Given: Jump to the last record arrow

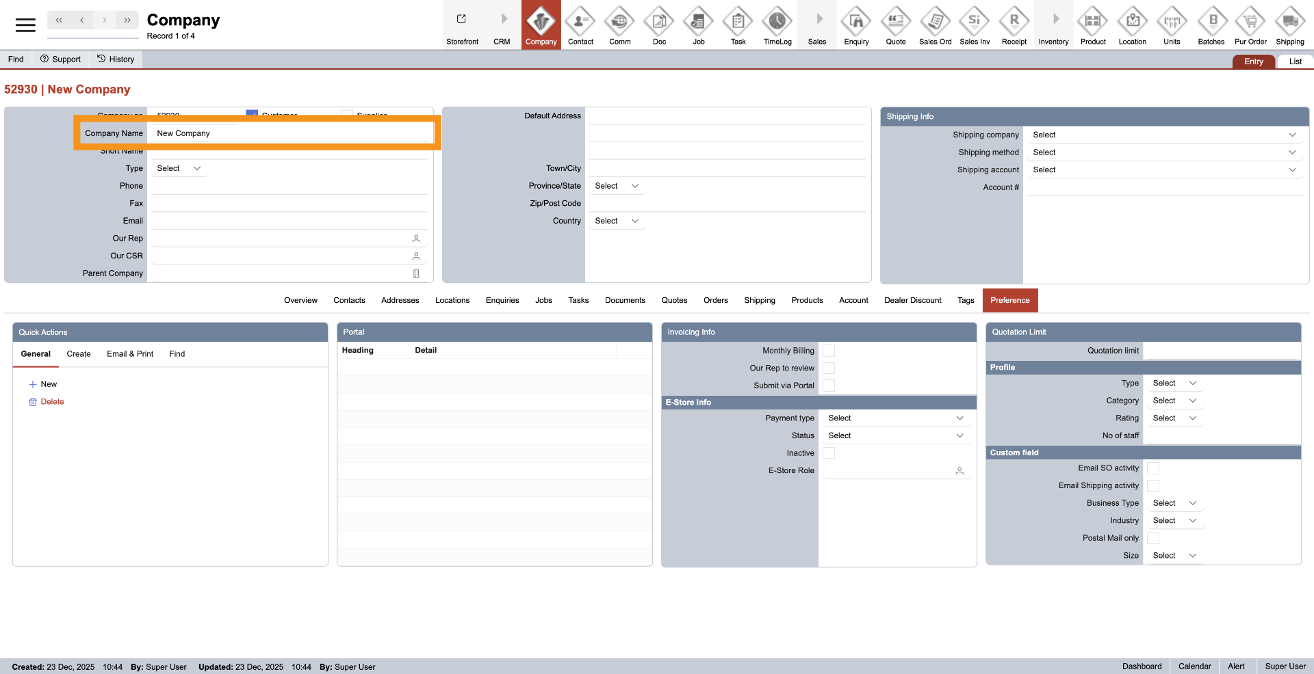Looking at the screenshot, I should tap(127, 21).
